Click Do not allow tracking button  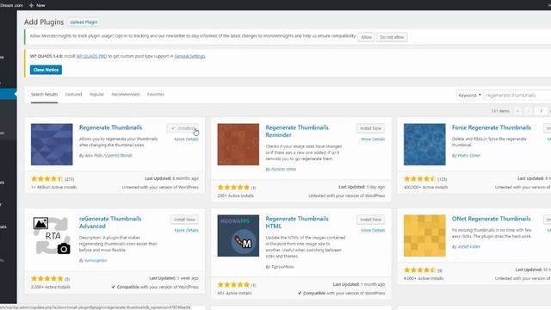tap(392, 37)
